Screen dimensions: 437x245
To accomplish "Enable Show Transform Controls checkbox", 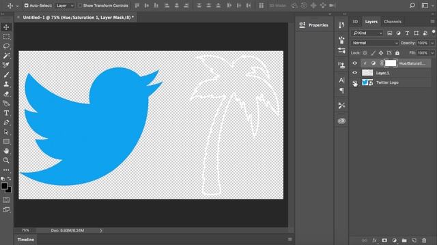I will (80, 5).
